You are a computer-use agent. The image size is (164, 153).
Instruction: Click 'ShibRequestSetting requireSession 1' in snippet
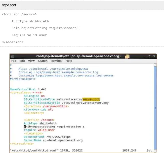tap(46, 28)
